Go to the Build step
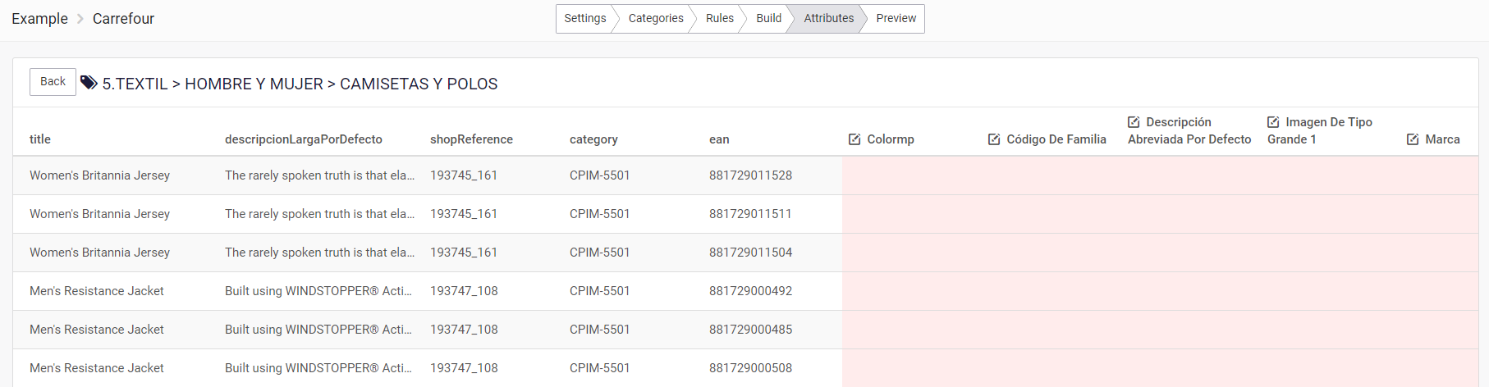This screenshot has width=1489, height=387. pyautogui.click(x=768, y=19)
